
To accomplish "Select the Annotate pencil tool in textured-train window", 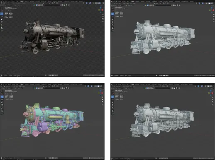I will (2, 25).
